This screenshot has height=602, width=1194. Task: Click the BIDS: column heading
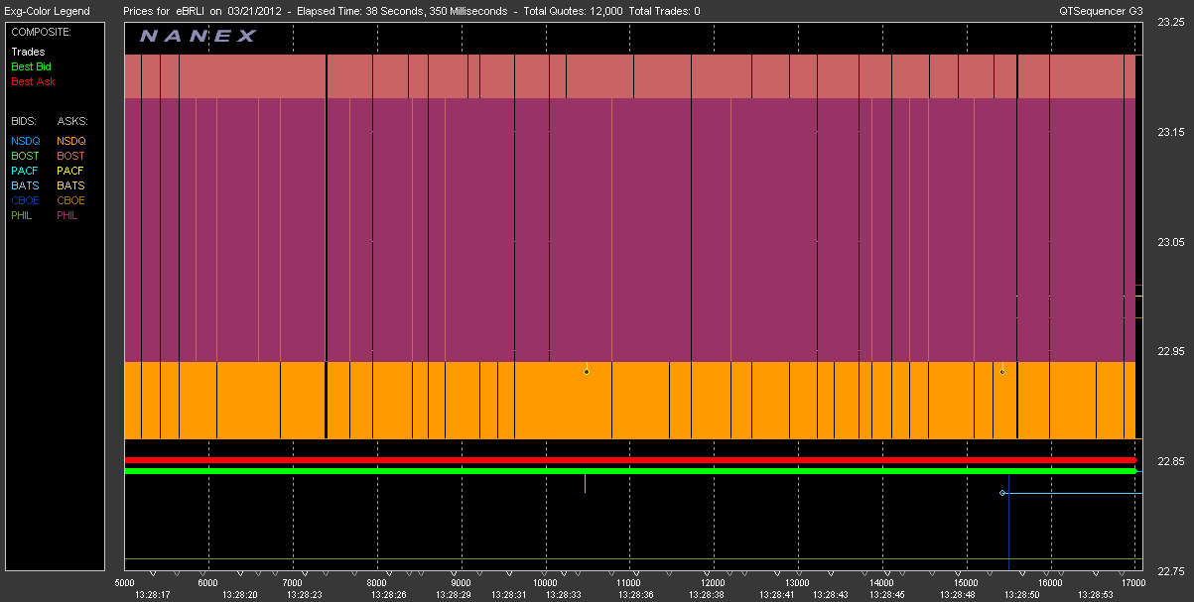[x=26, y=121]
